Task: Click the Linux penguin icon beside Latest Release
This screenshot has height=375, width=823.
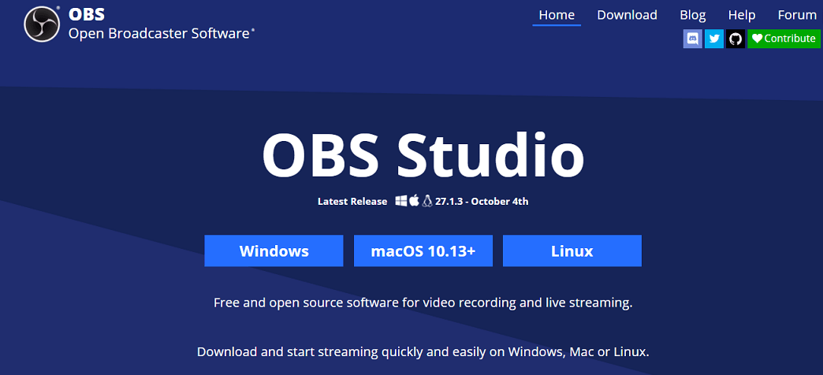Action: tap(427, 201)
